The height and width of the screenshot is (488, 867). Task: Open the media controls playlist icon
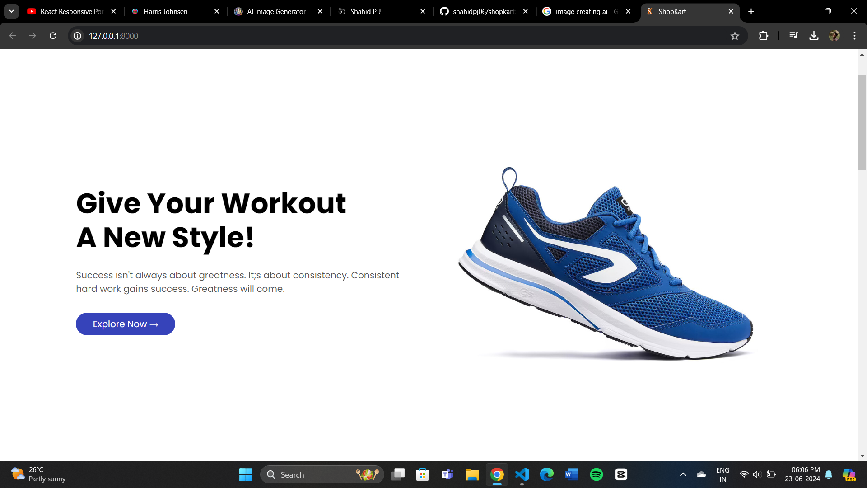(x=793, y=36)
